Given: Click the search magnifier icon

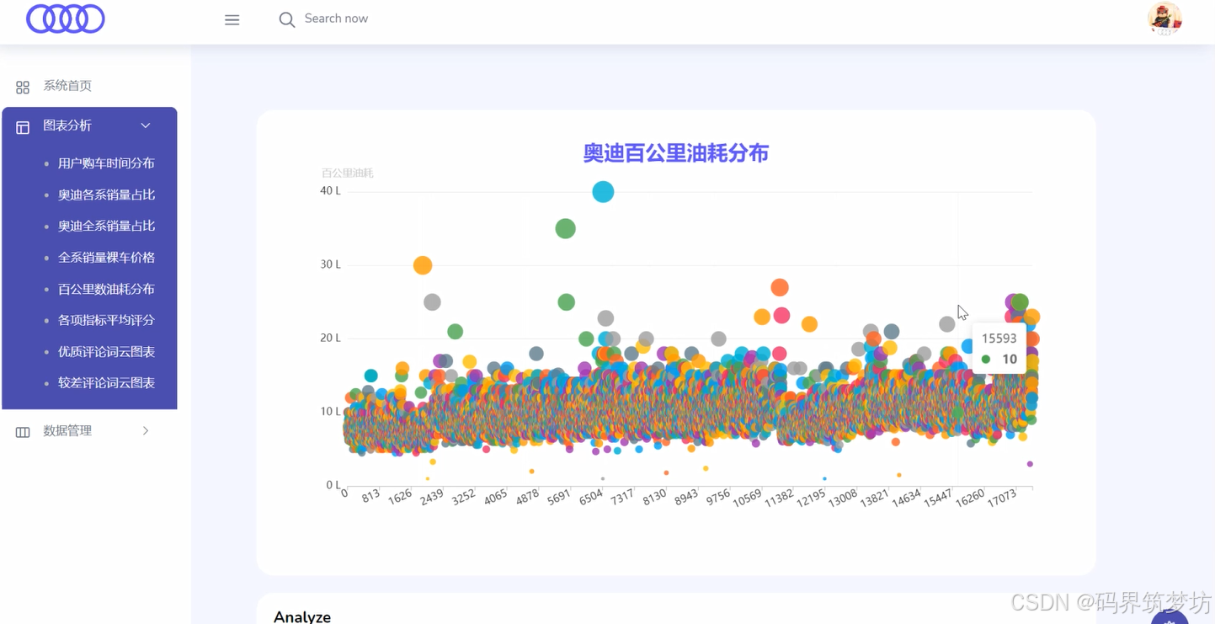Looking at the screenshot, I should 287,19.
